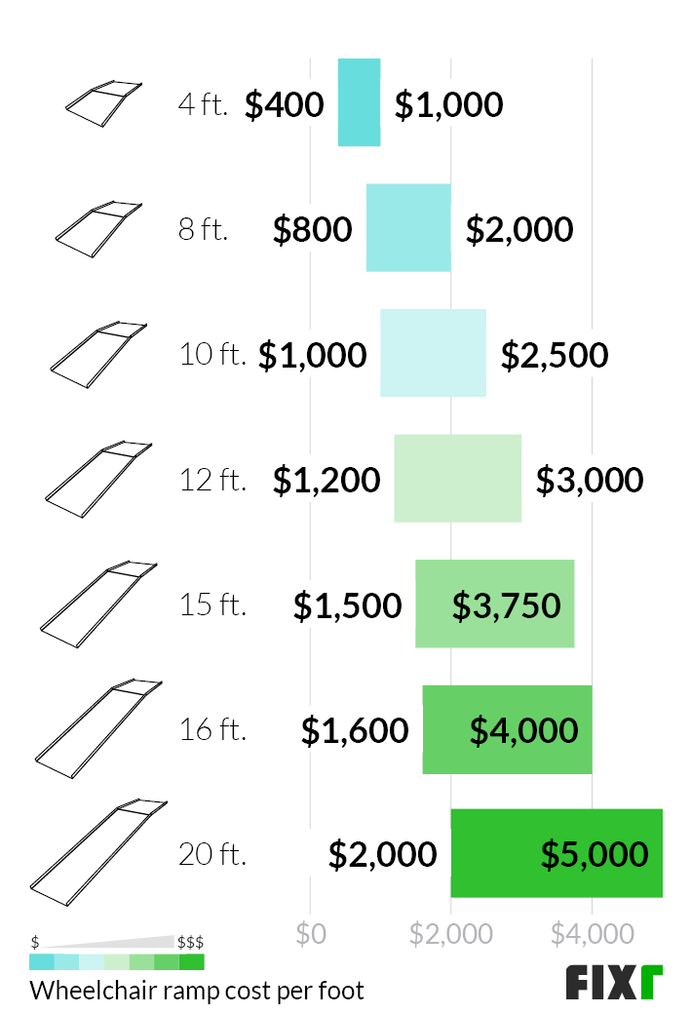Click the 4 ft. ramp illustration icon
The image size is (692, 1014).
(x=103, y=103)
